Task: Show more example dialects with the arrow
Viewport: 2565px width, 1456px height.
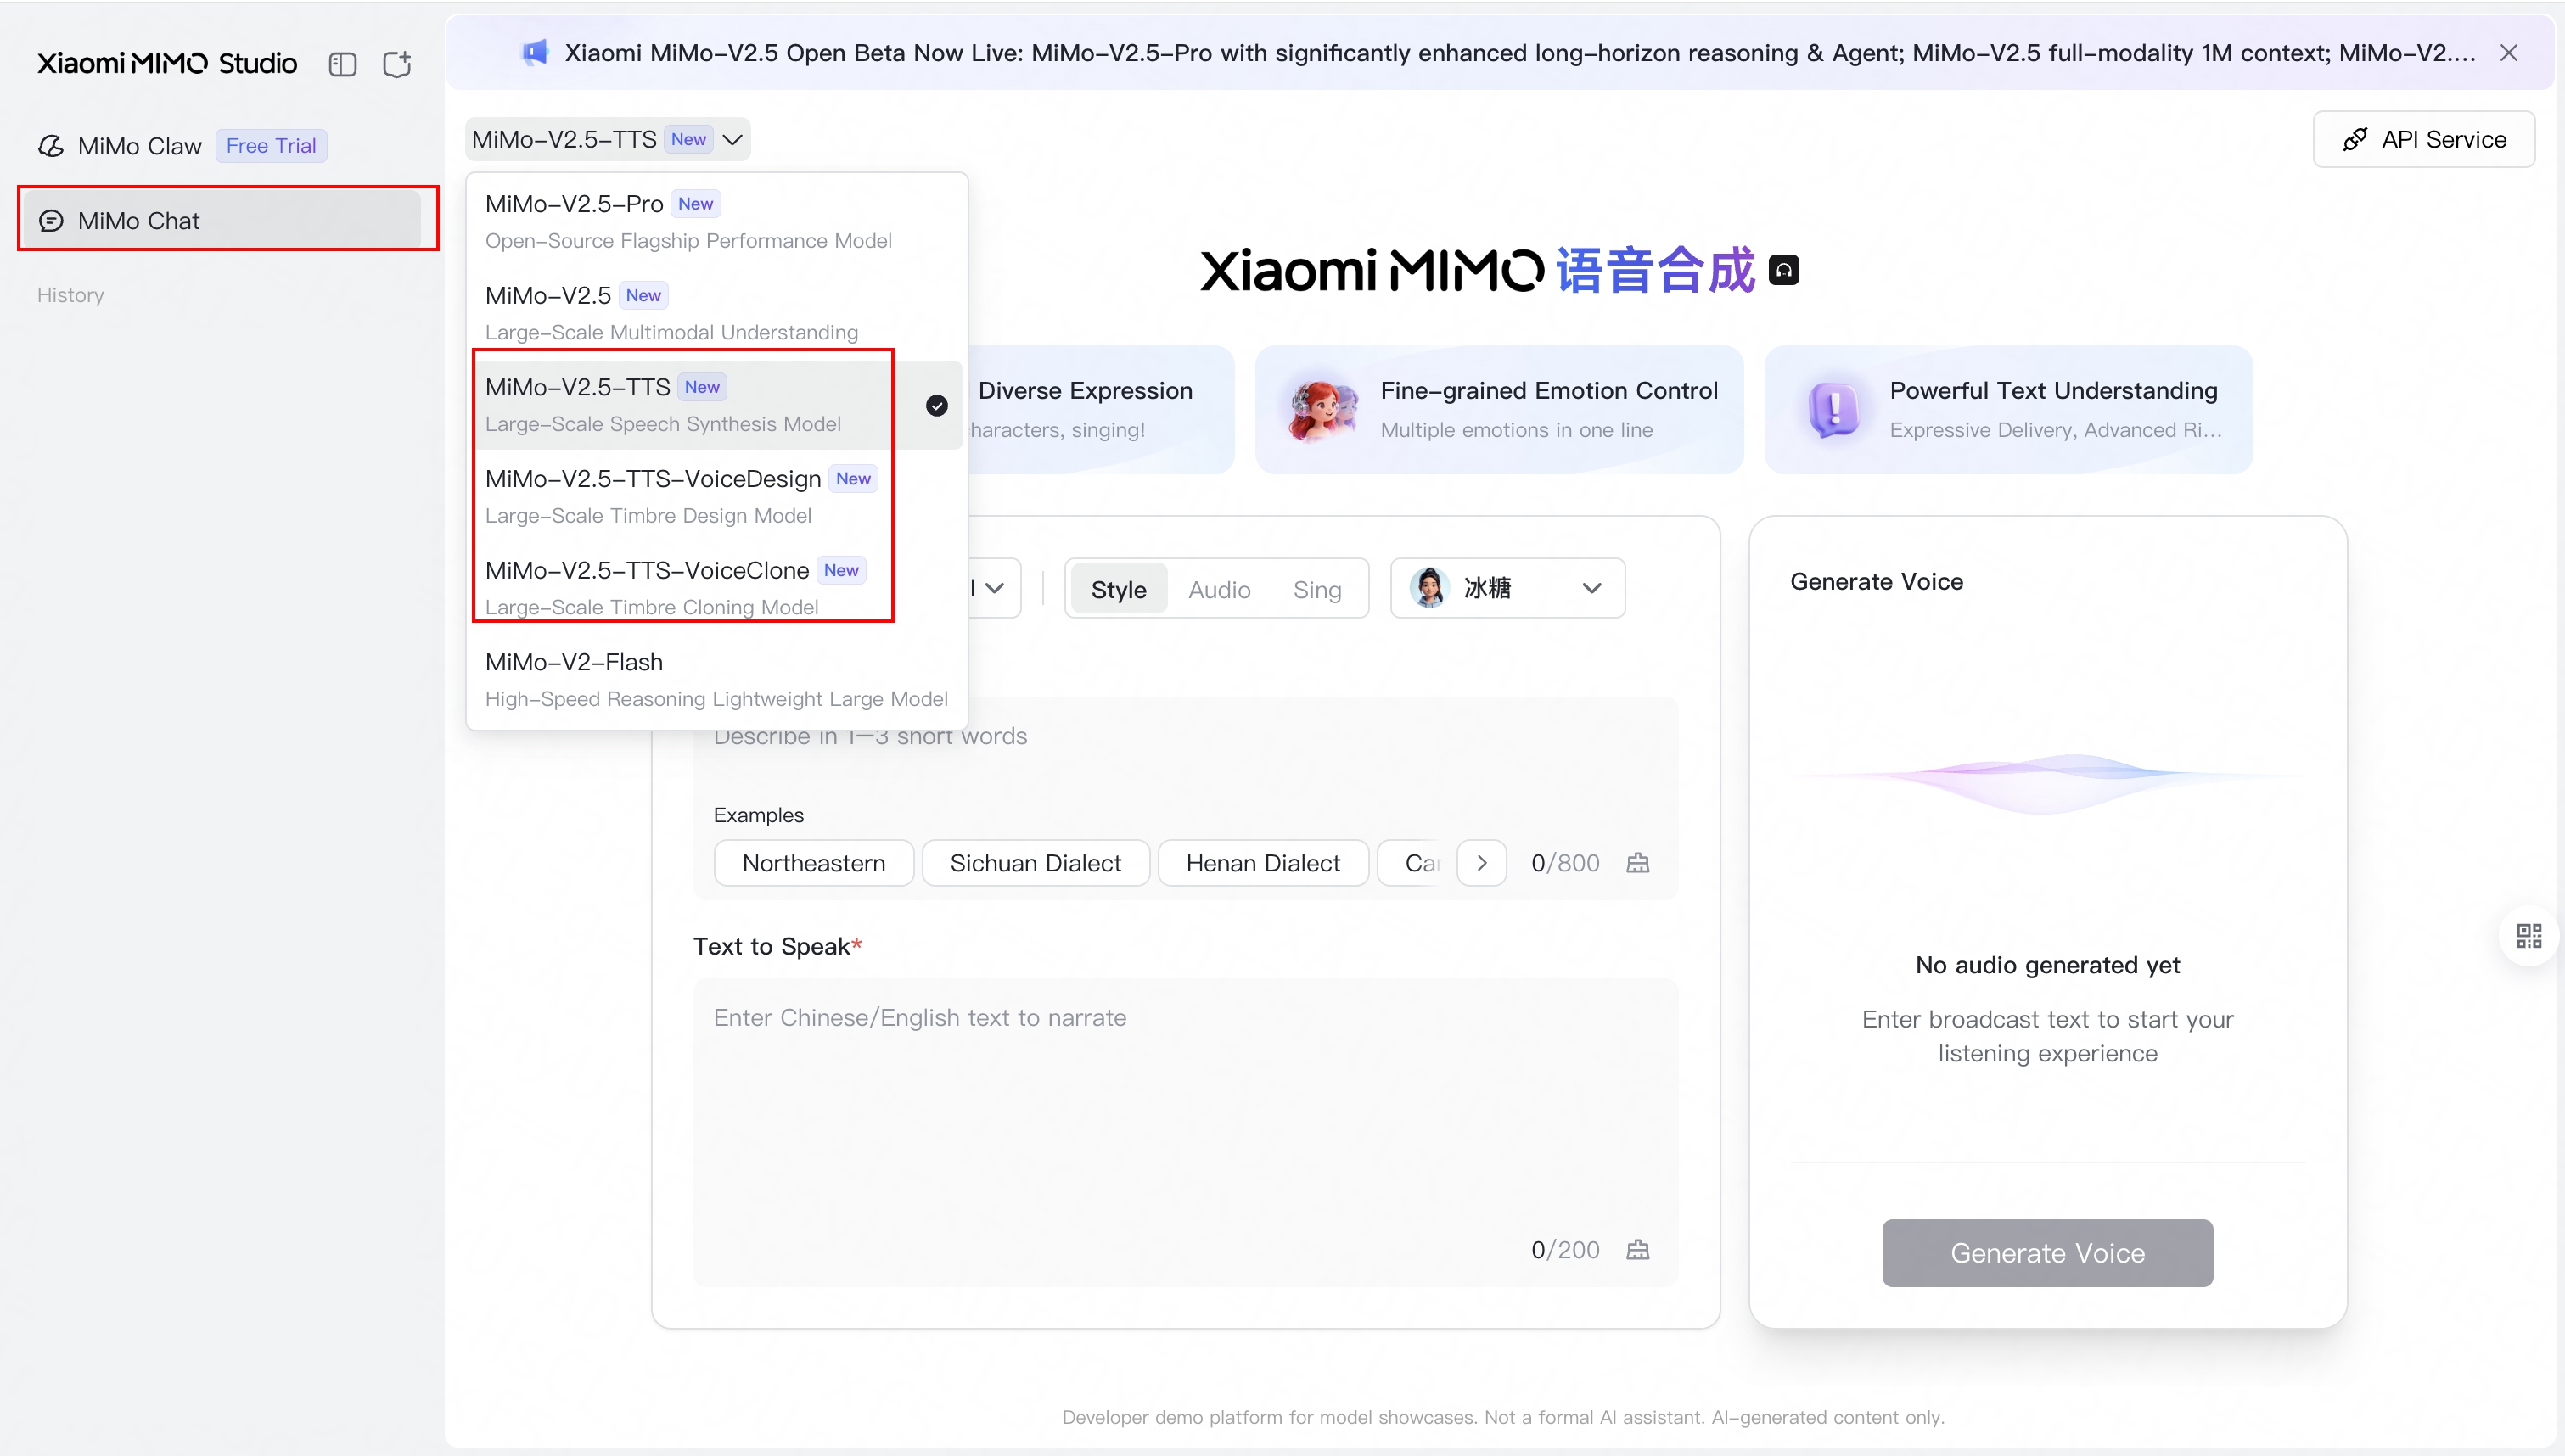Action: coord(1482,863)
